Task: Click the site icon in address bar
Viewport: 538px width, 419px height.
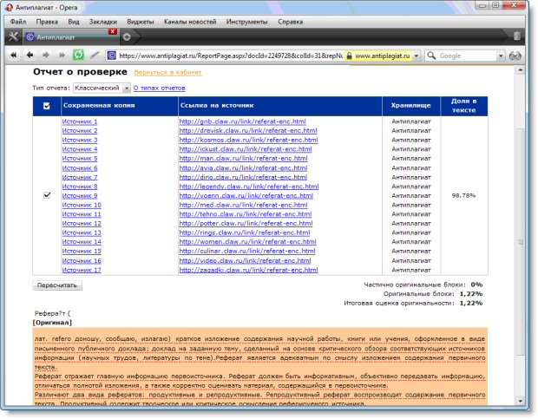Action: (111, 56)
